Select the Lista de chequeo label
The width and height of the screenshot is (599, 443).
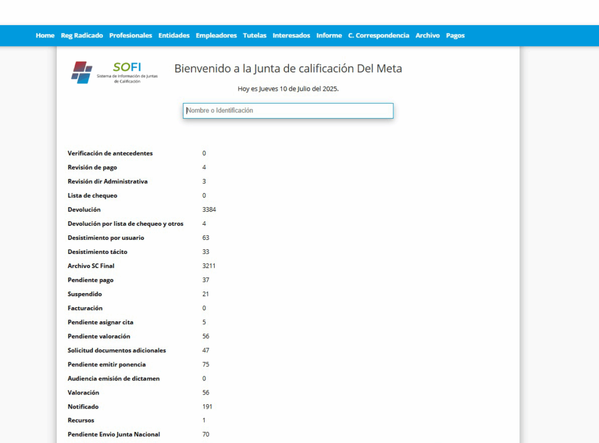click(92, 195)
